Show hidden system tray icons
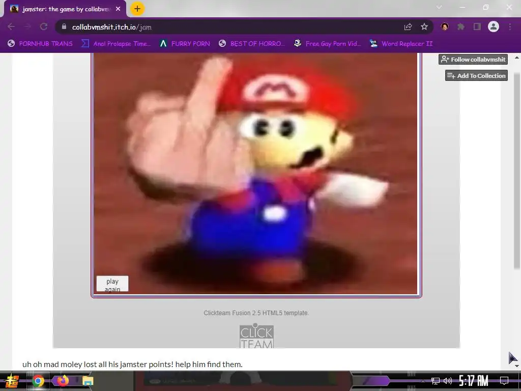 423,381
